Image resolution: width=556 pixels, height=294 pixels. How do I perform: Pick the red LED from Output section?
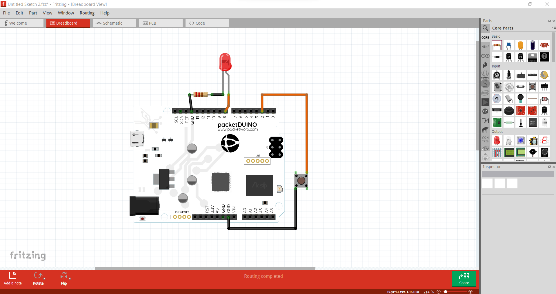(x=497, y=140)
